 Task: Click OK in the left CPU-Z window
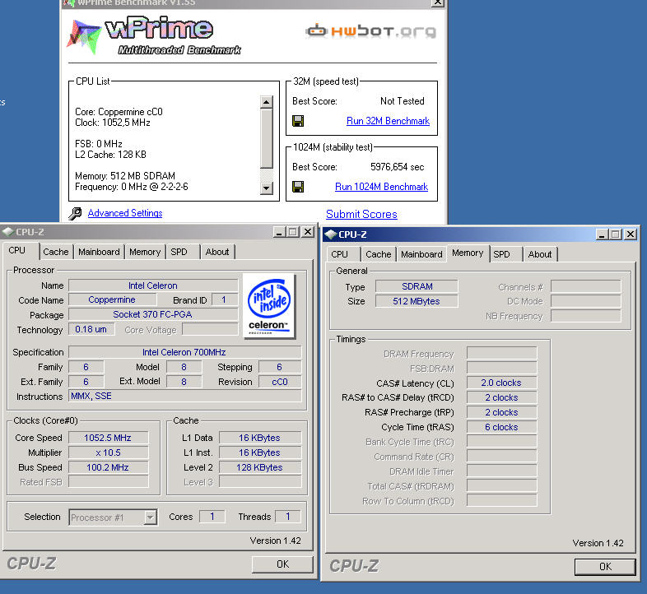click(x=282, y=564)
